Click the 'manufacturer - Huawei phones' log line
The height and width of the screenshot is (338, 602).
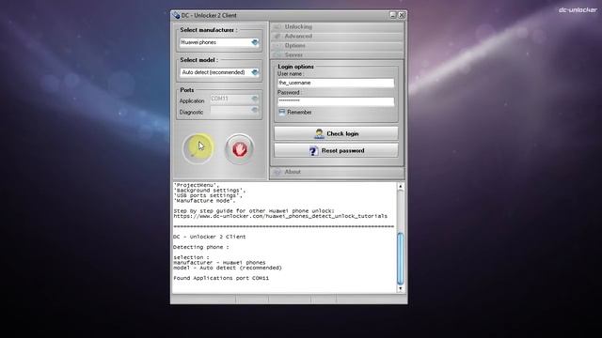coord(219,263)
